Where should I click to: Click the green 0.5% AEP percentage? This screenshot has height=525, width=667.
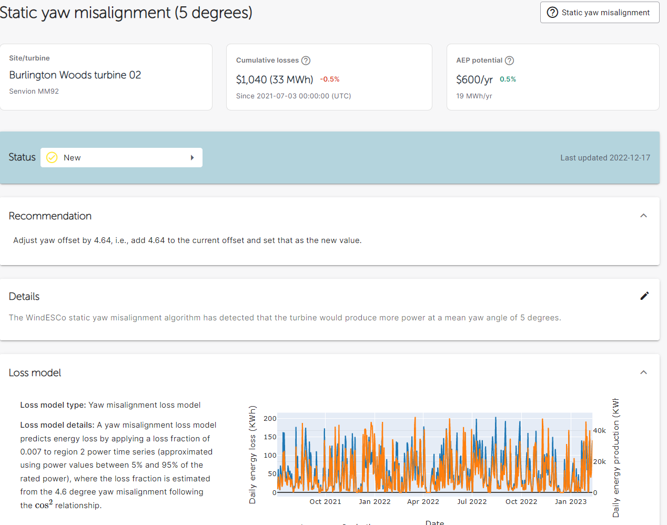pyautogui.click(x=508, y=79)
